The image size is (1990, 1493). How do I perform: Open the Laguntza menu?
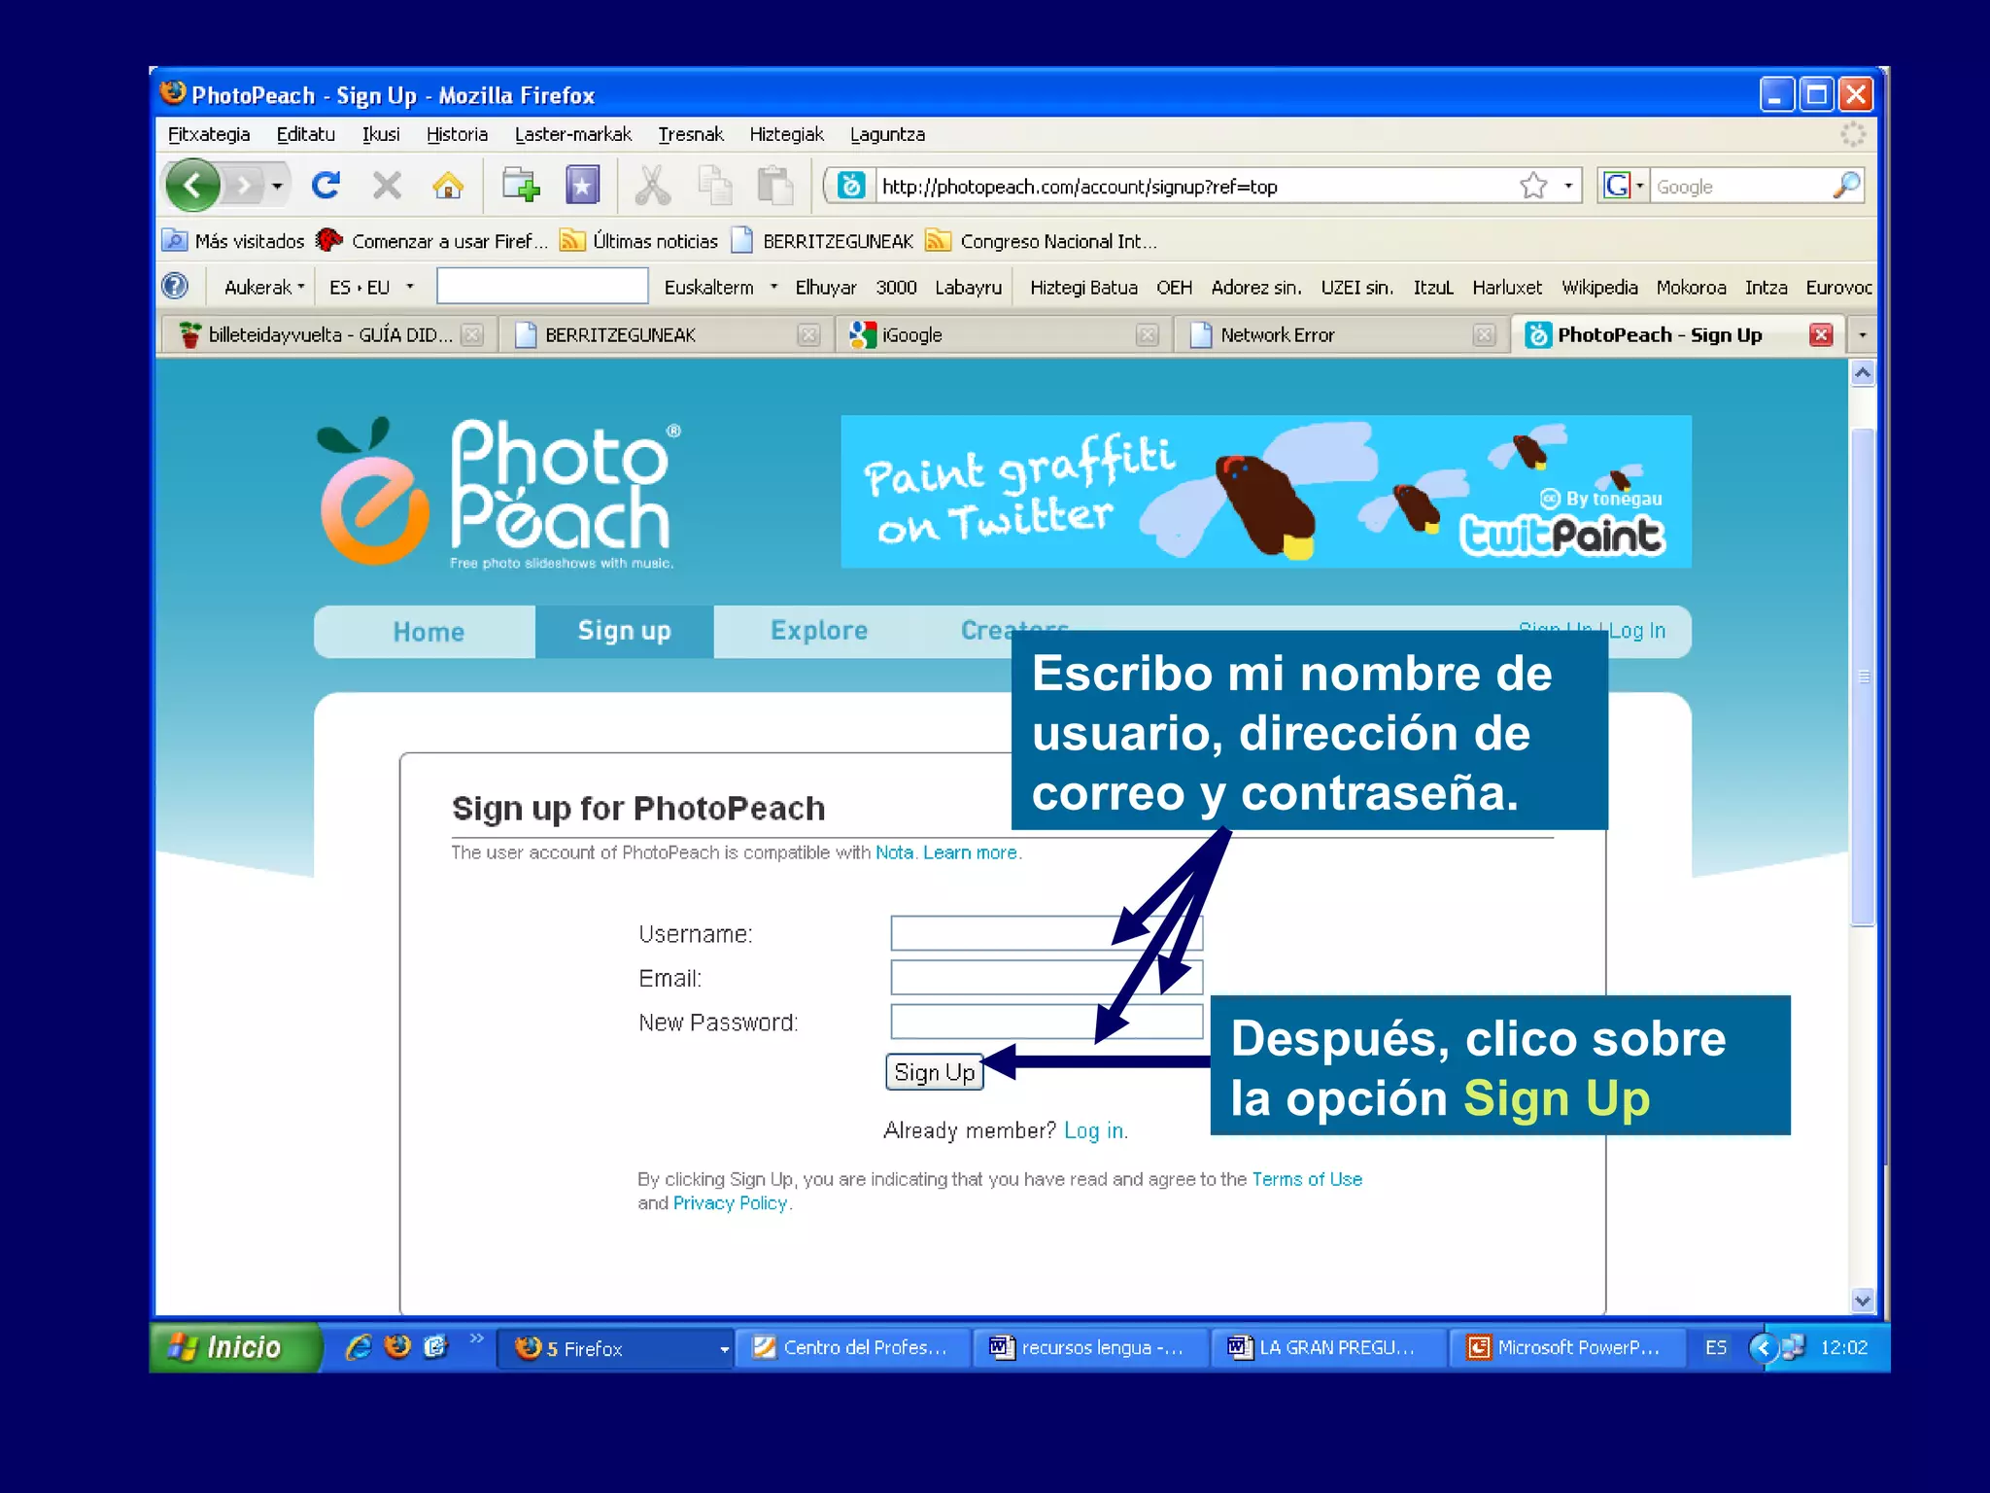(886, 134)
